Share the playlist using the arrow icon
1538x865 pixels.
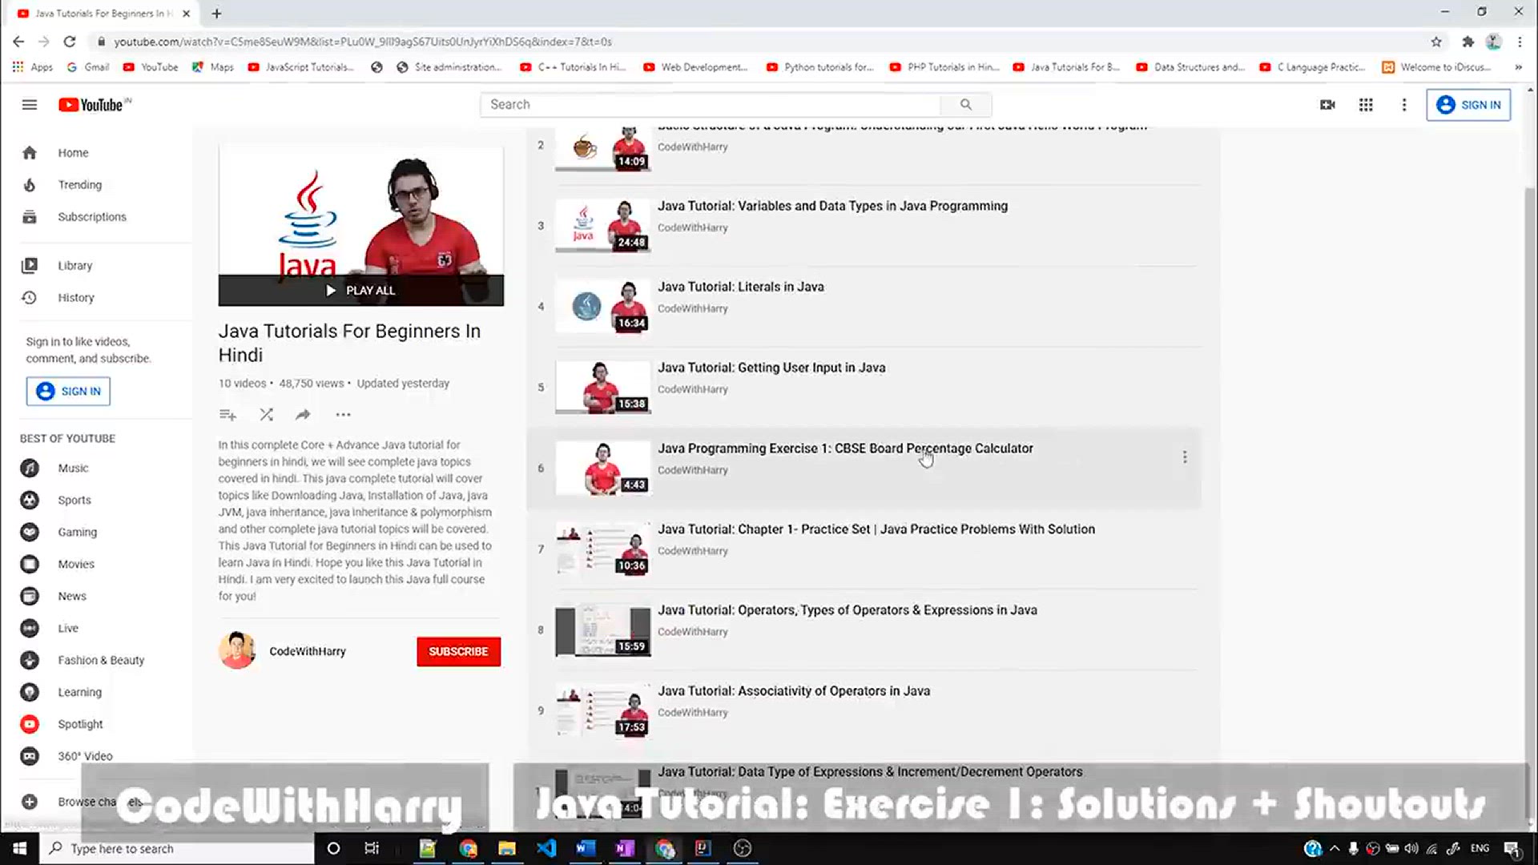(303, 415)
